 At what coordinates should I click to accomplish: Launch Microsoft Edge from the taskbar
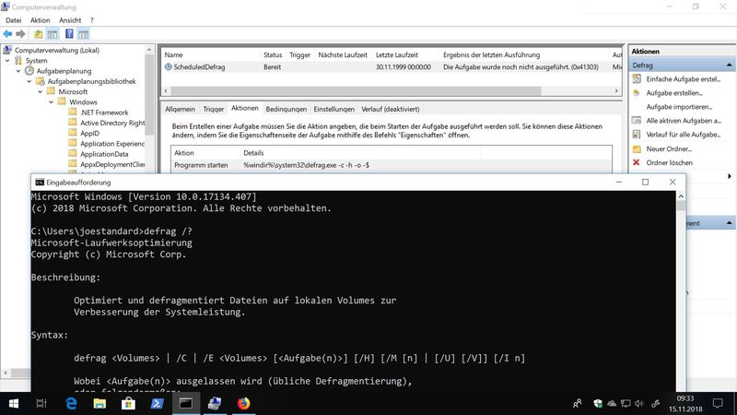(x=71, y=403)
